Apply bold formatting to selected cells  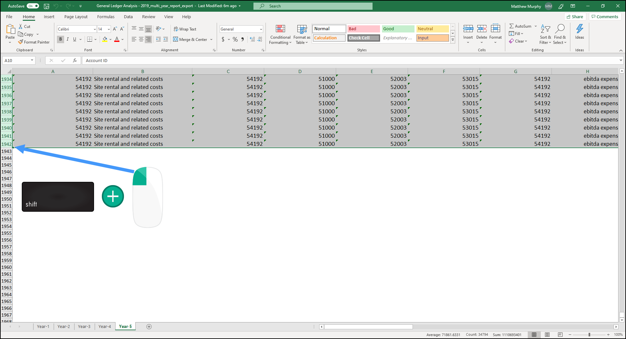tap(60, 39)
